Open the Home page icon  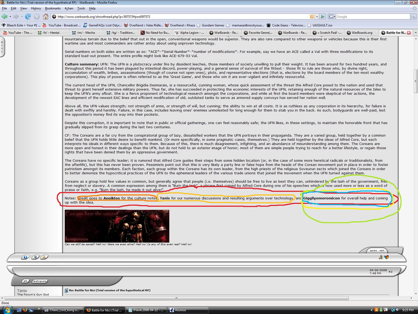[x=46, y=16]
